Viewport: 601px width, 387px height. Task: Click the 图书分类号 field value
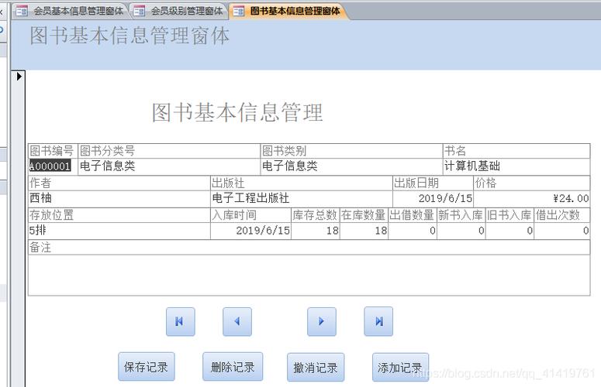point(169,166)
